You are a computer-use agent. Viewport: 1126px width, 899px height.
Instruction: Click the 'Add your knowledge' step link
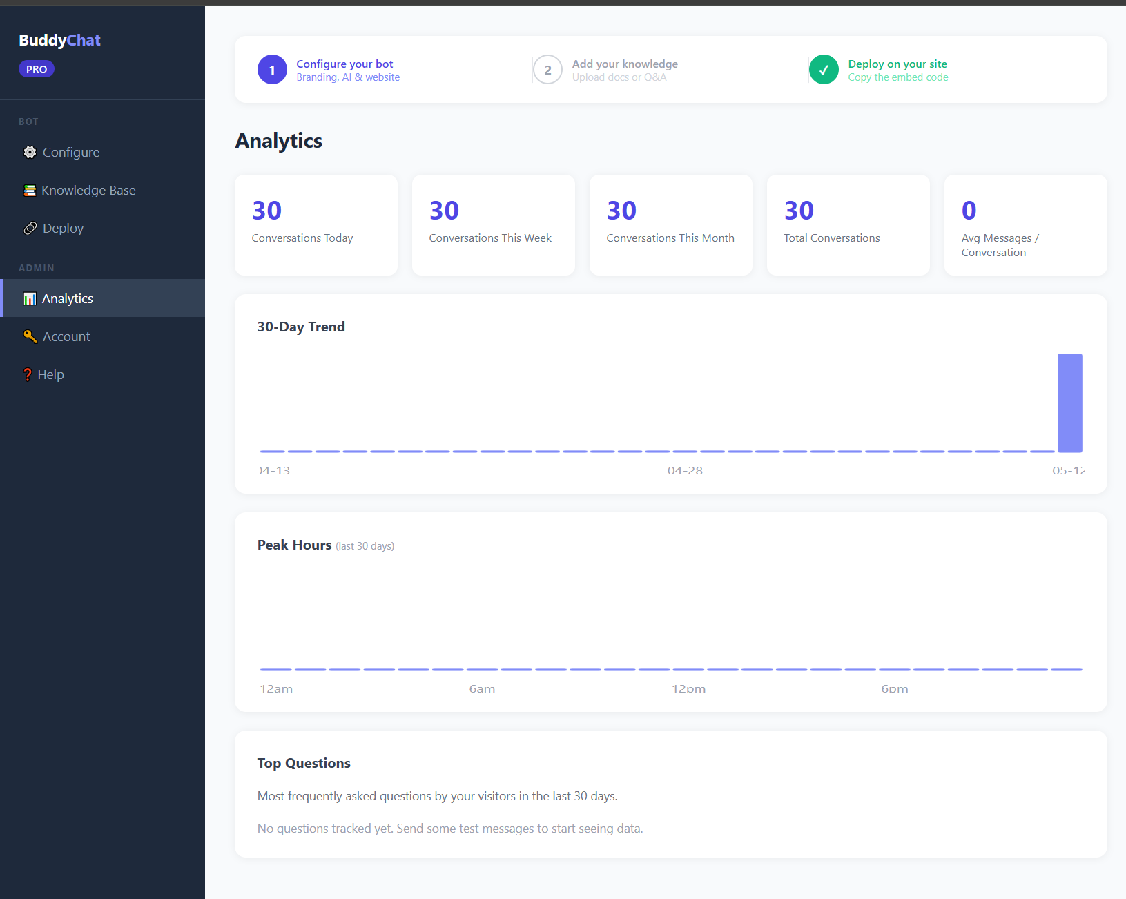625,64
